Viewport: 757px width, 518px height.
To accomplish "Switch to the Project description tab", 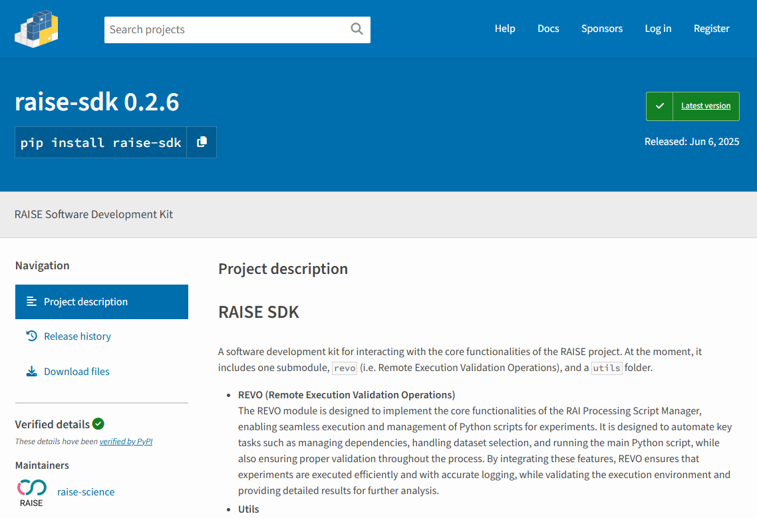I will pyautogui.click(x=102, y=302).
